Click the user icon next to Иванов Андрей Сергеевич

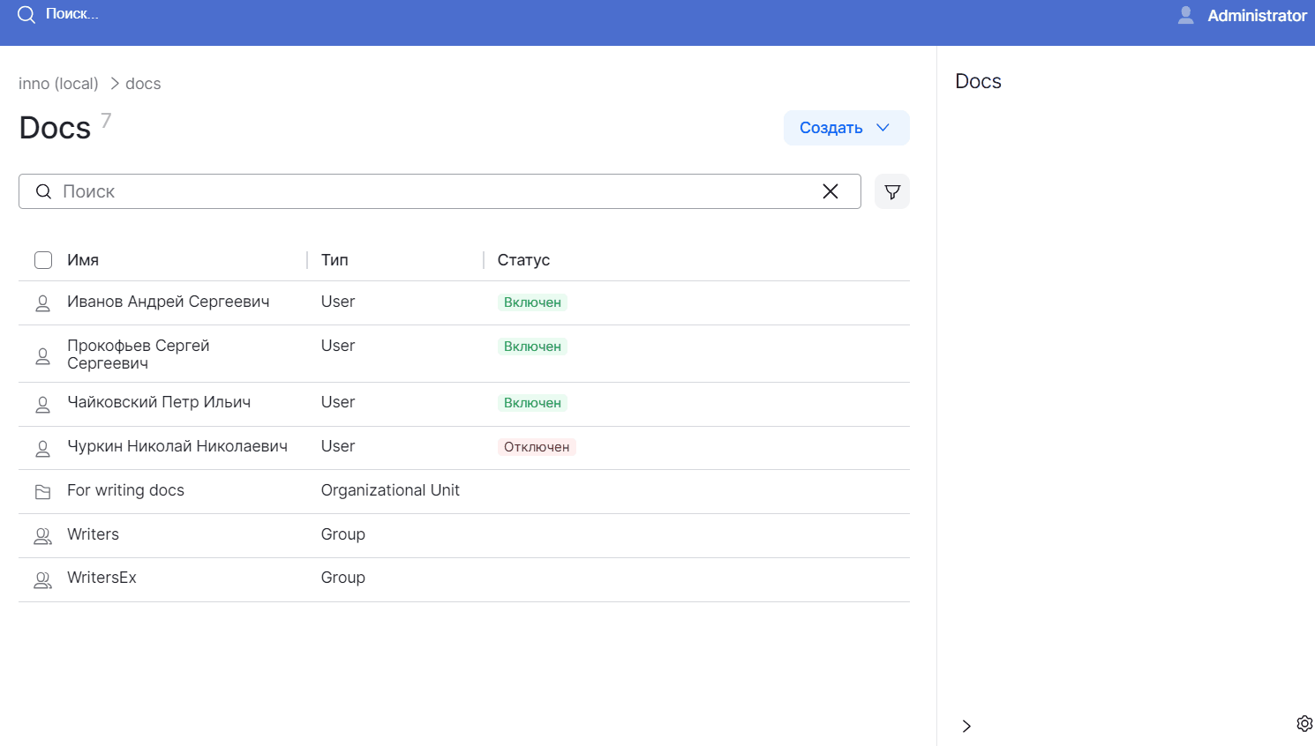click(42, 302)
